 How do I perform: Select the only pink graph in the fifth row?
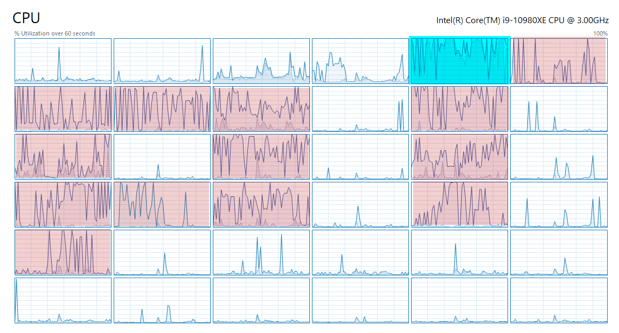click(63, 253)
